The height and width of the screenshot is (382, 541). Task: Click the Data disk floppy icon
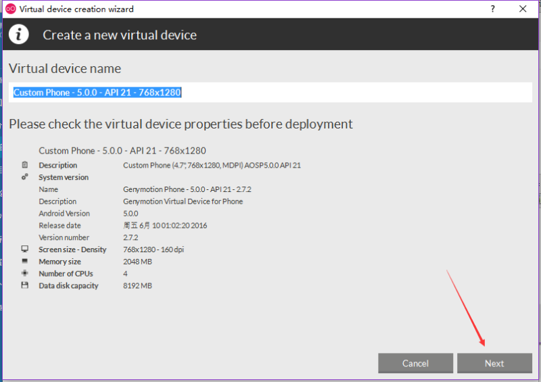25,285
